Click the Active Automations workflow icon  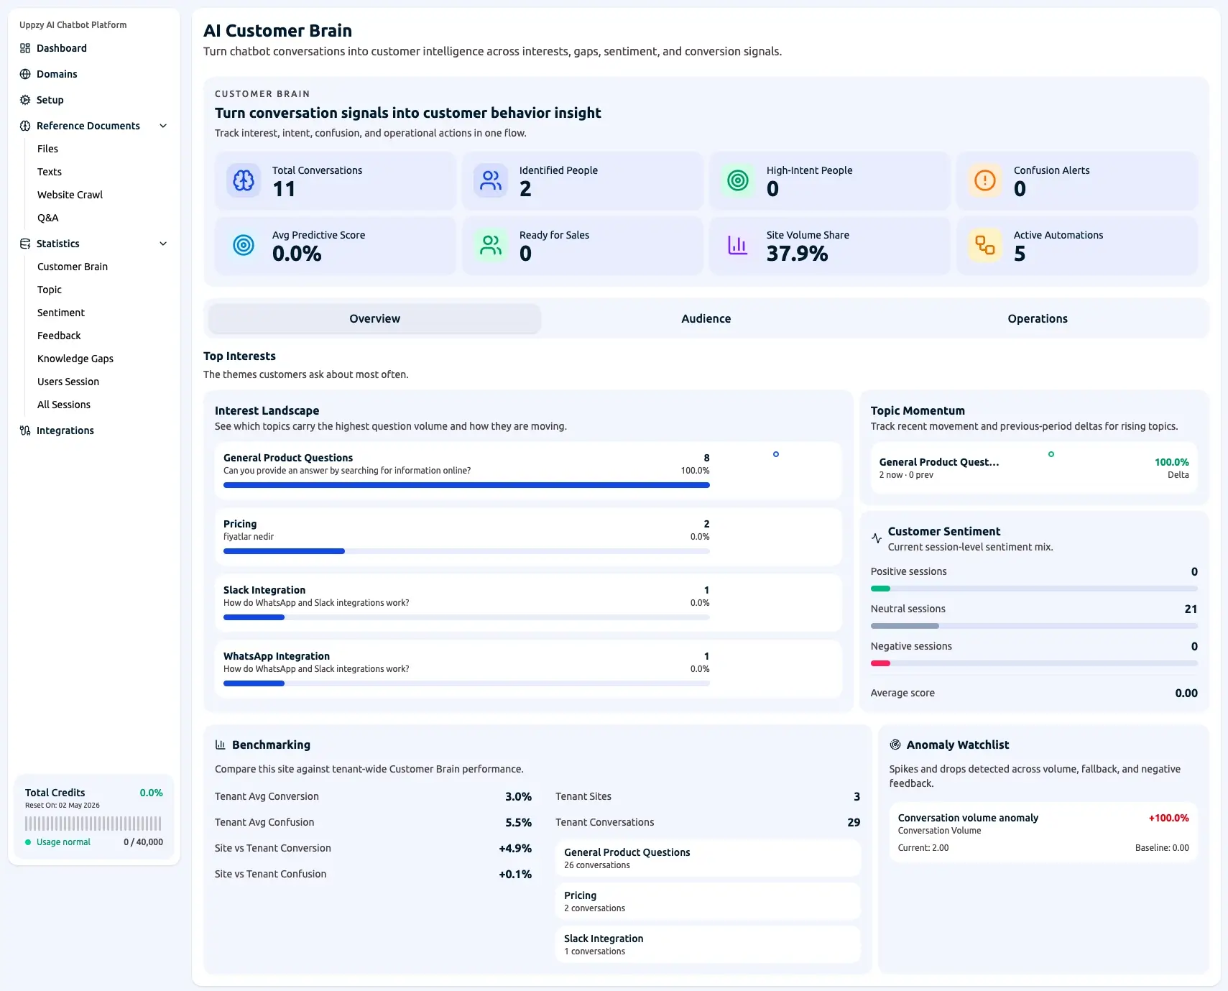(x=984, y=245)
